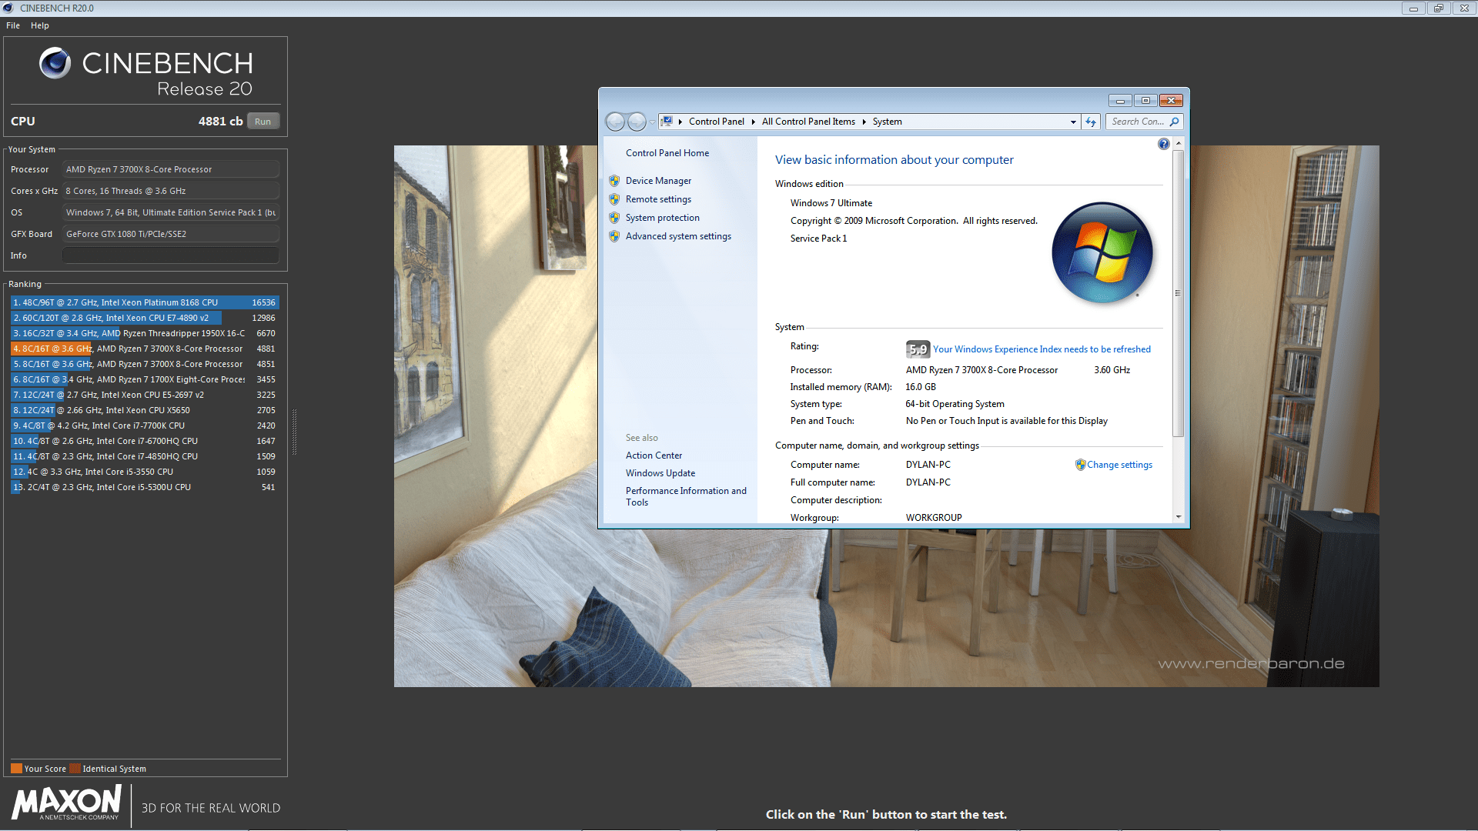
Task: Open the File menu
Action: click(x=13, y=25)
